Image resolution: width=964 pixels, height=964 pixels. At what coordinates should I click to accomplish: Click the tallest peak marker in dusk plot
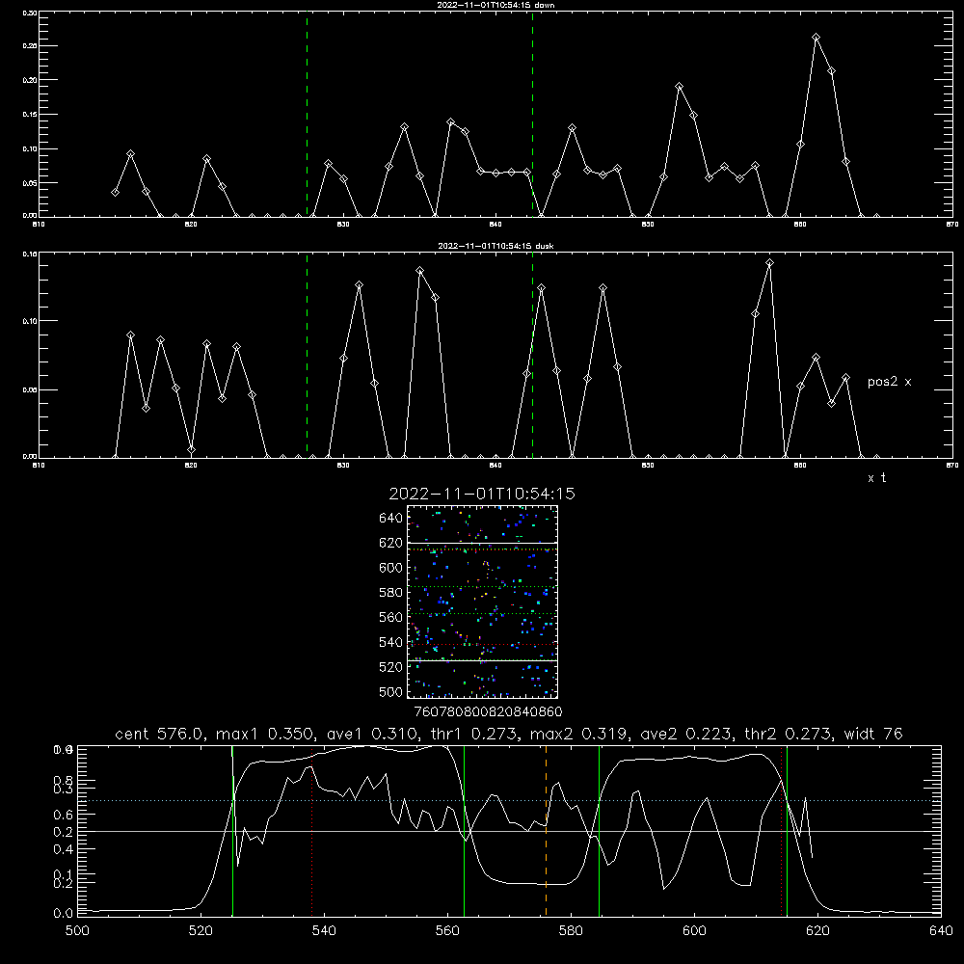(769, 263)
